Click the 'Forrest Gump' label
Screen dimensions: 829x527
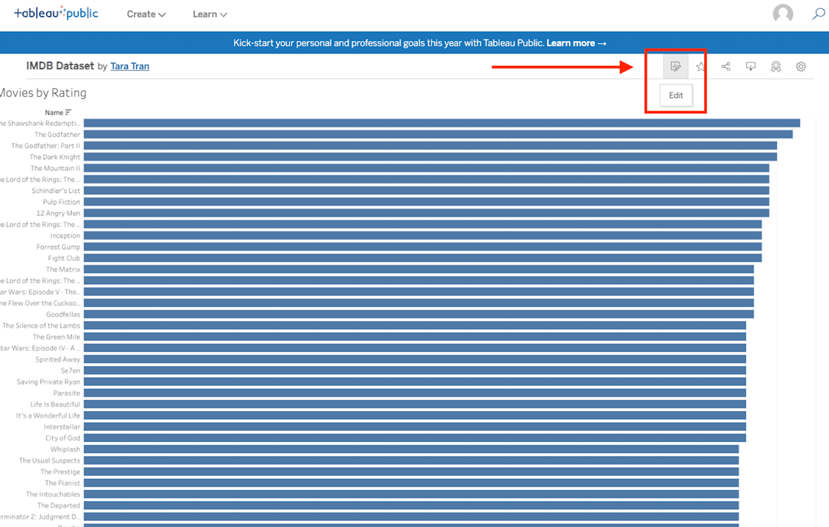click(x=58, y=247)
